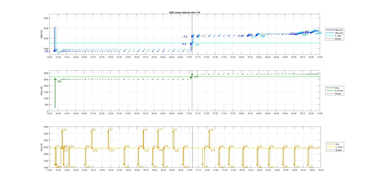Click the "G&C motor data for dive 710" title
380x188 pixels.
click(185, 12)
